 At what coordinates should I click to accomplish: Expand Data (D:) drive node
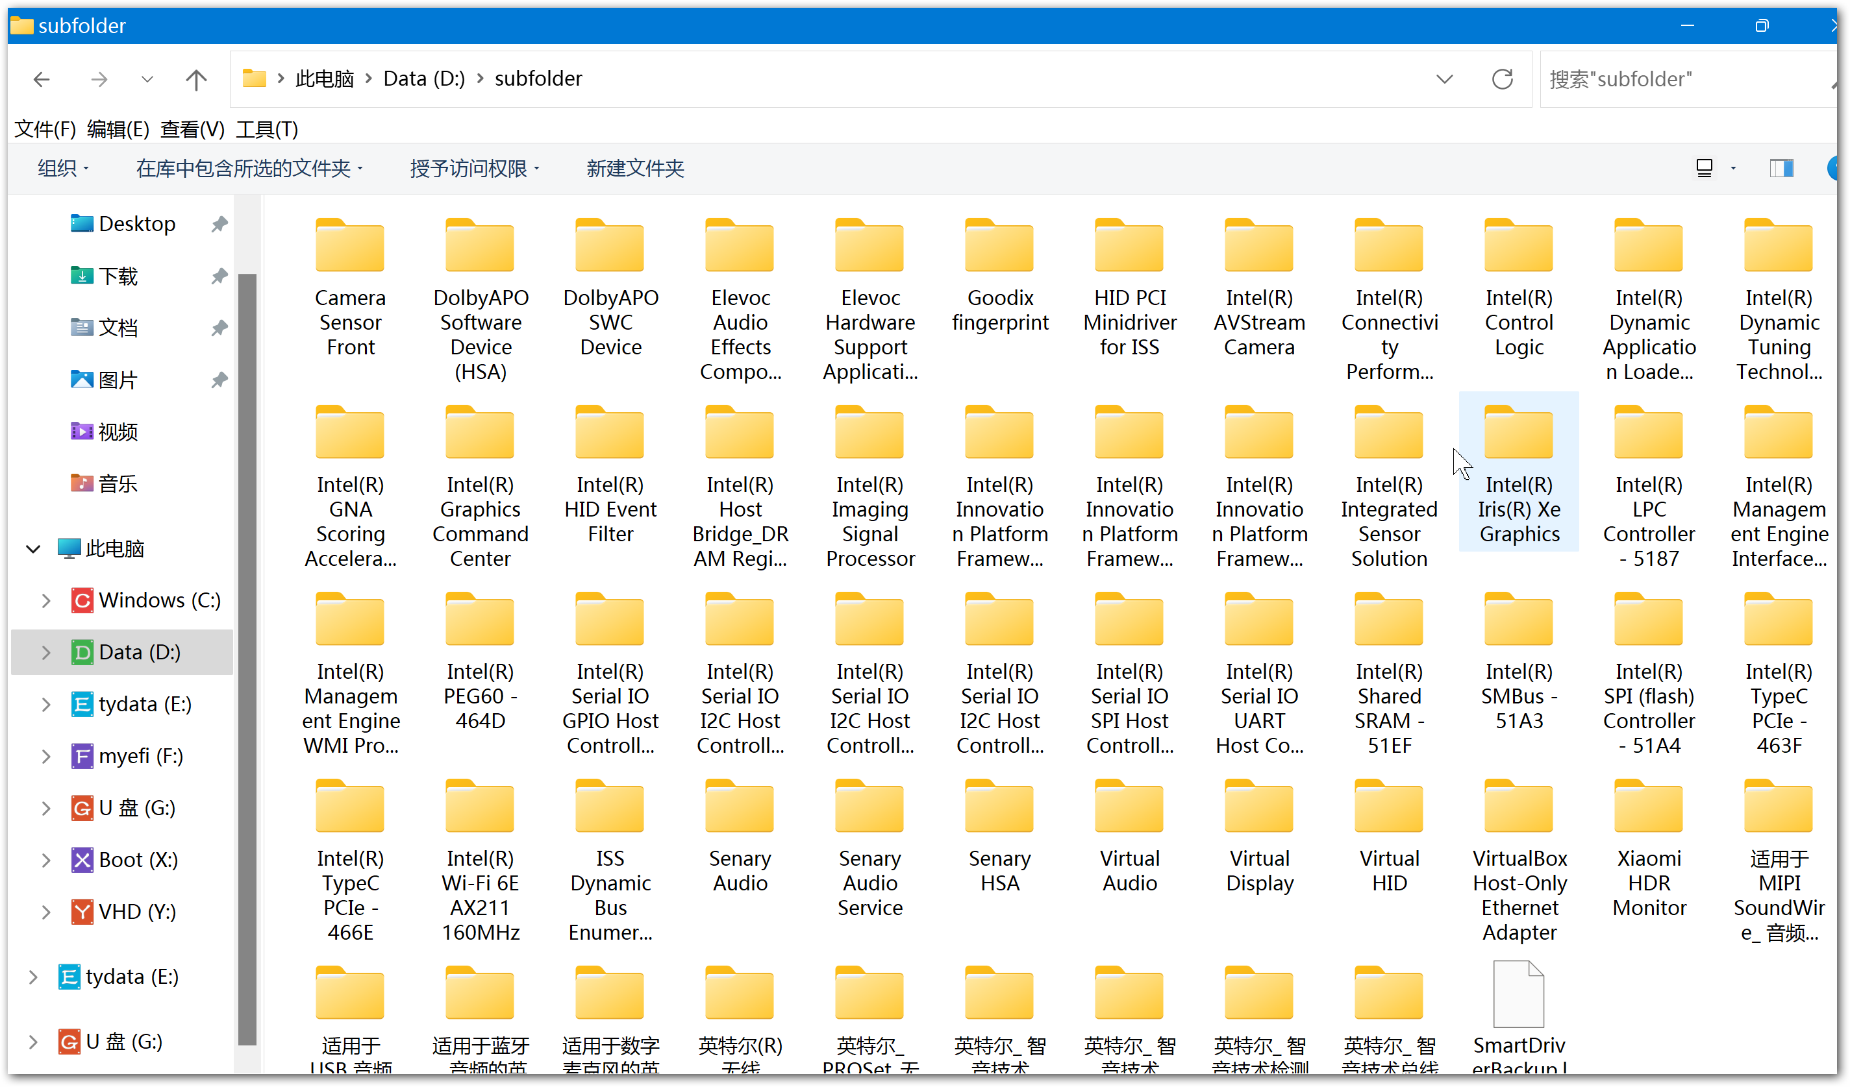point(45,652)
